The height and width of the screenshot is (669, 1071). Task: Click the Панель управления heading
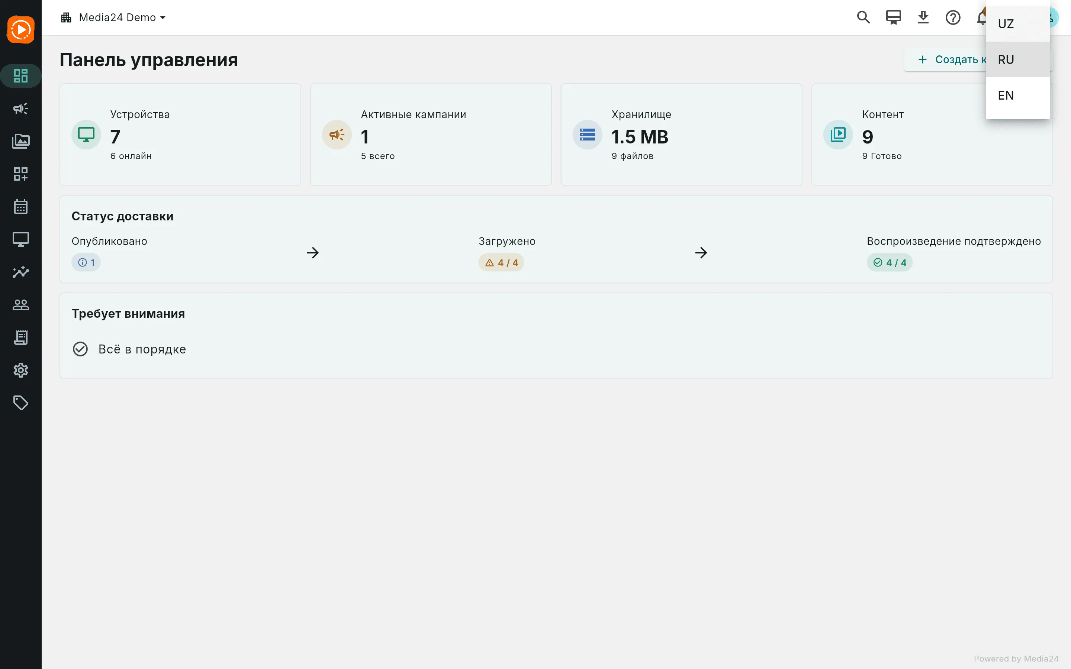(x=149, y=60)
